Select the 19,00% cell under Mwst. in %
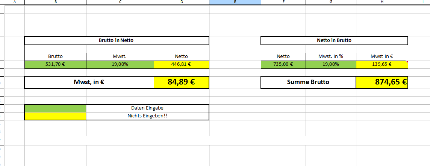This screenshot has height=166, width=430. coord(331,65)
